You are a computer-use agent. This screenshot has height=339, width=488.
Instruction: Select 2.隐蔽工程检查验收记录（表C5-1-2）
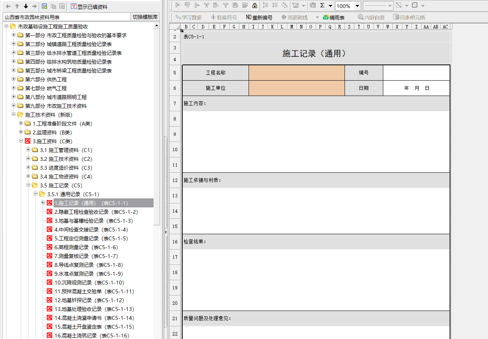pyautogui.click(x=96, y=212)
